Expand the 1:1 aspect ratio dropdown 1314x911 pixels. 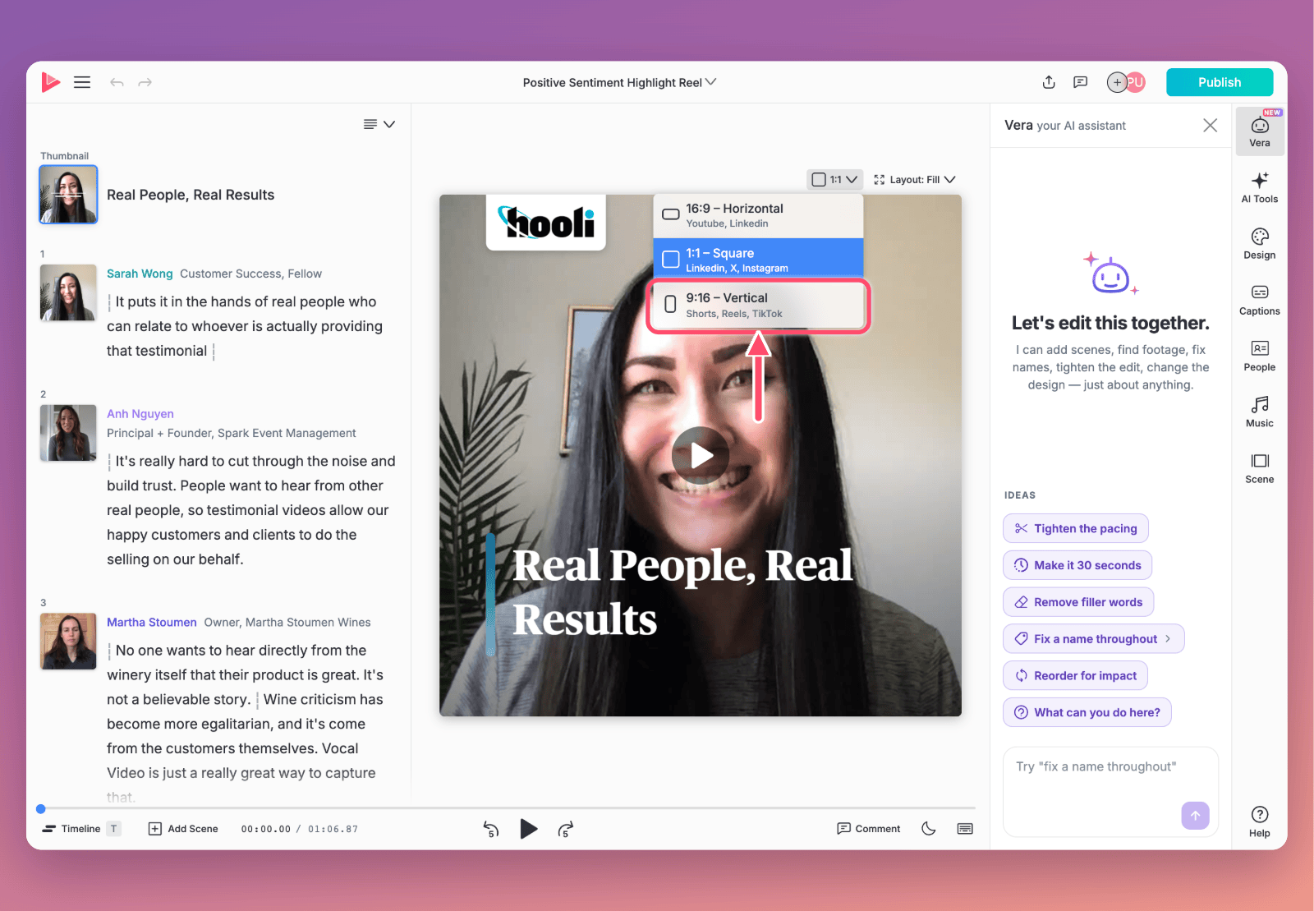coord(834,179)
